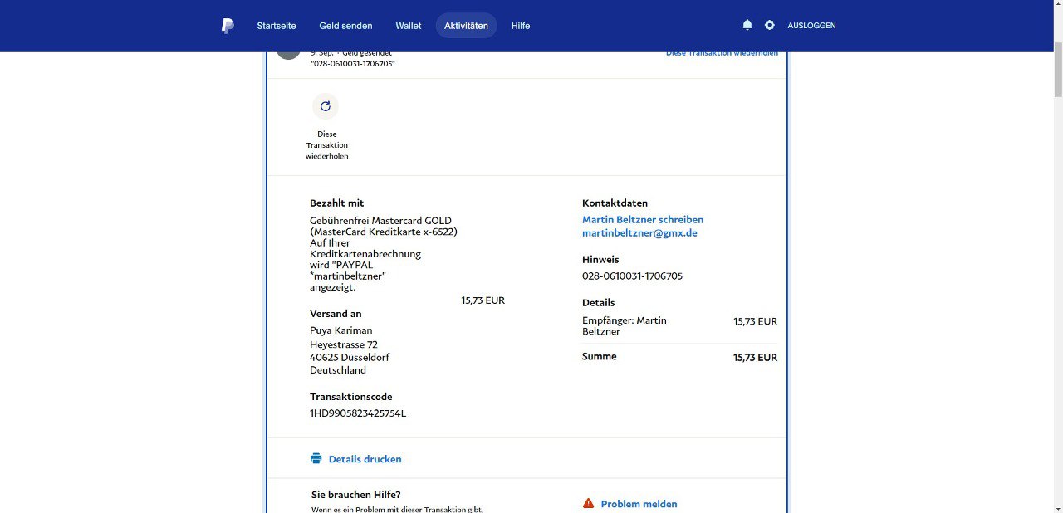Log out via AUSLOGGEN
The image size is (1063, 513).
(x=811, y=26)
